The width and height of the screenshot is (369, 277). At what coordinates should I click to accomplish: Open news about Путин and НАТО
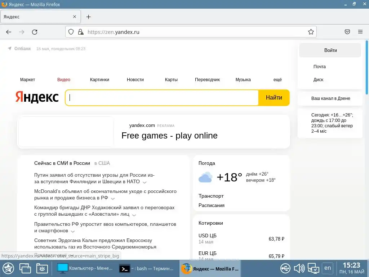point(94,178)
